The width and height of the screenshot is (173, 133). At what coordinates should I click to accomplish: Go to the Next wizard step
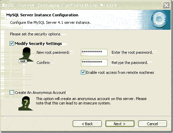click(120, 124)
